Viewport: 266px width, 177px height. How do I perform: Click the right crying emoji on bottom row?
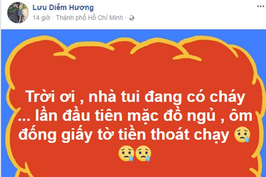point(143,153)
